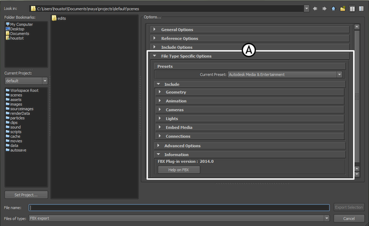Image resolution: width=369 pixels, height=226 pixels.
Task: Select Workspace Root folder
Action: point(22,91)
